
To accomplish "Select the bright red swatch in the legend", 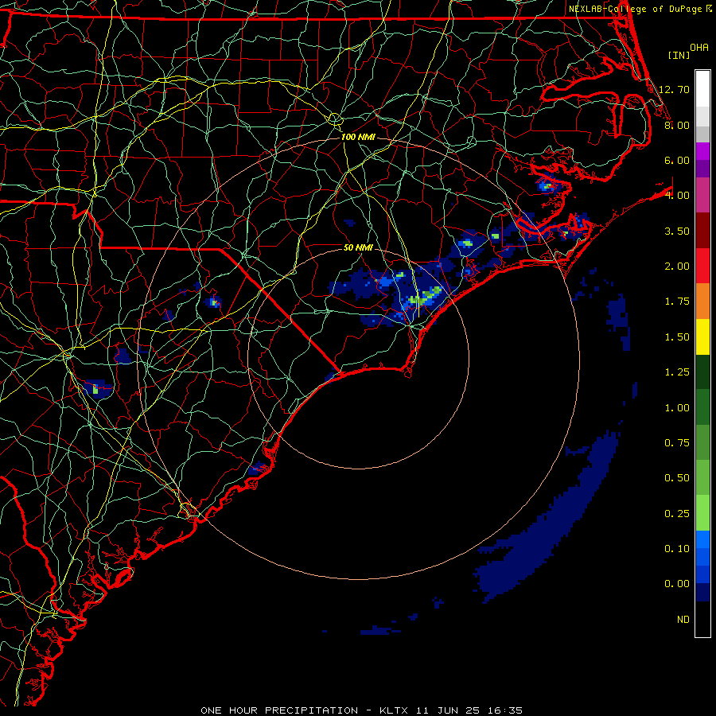I will [x=702, y=267].
